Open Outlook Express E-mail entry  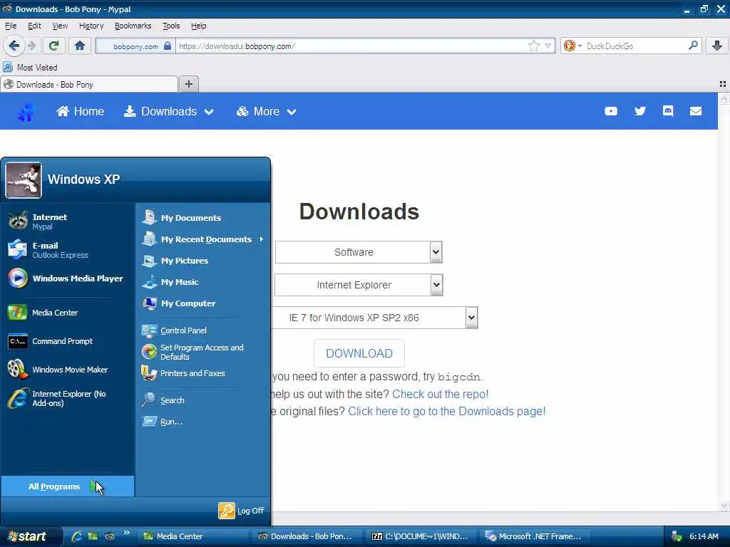(68, 250)
